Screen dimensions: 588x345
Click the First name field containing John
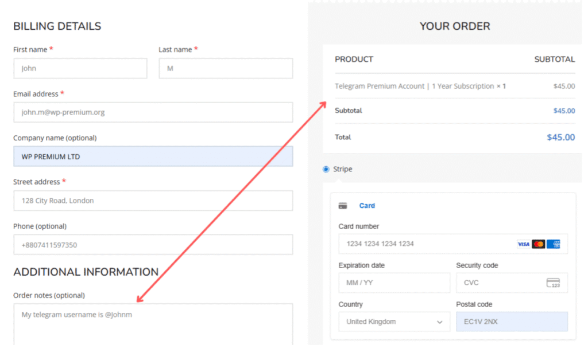click(x=80, y=68)
